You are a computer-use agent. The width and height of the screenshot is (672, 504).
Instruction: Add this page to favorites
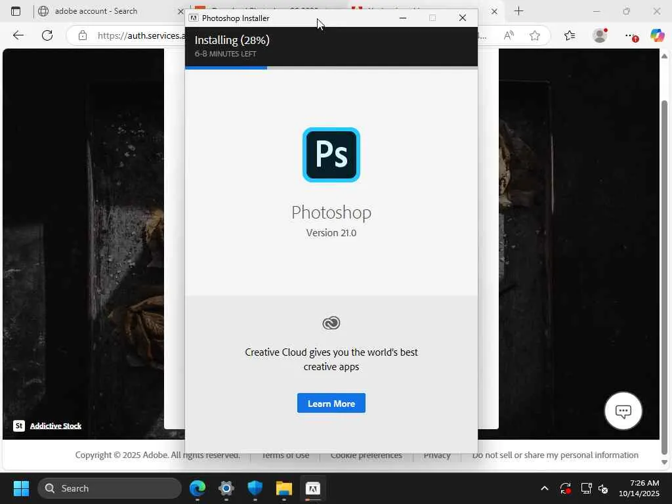[534, 35]
